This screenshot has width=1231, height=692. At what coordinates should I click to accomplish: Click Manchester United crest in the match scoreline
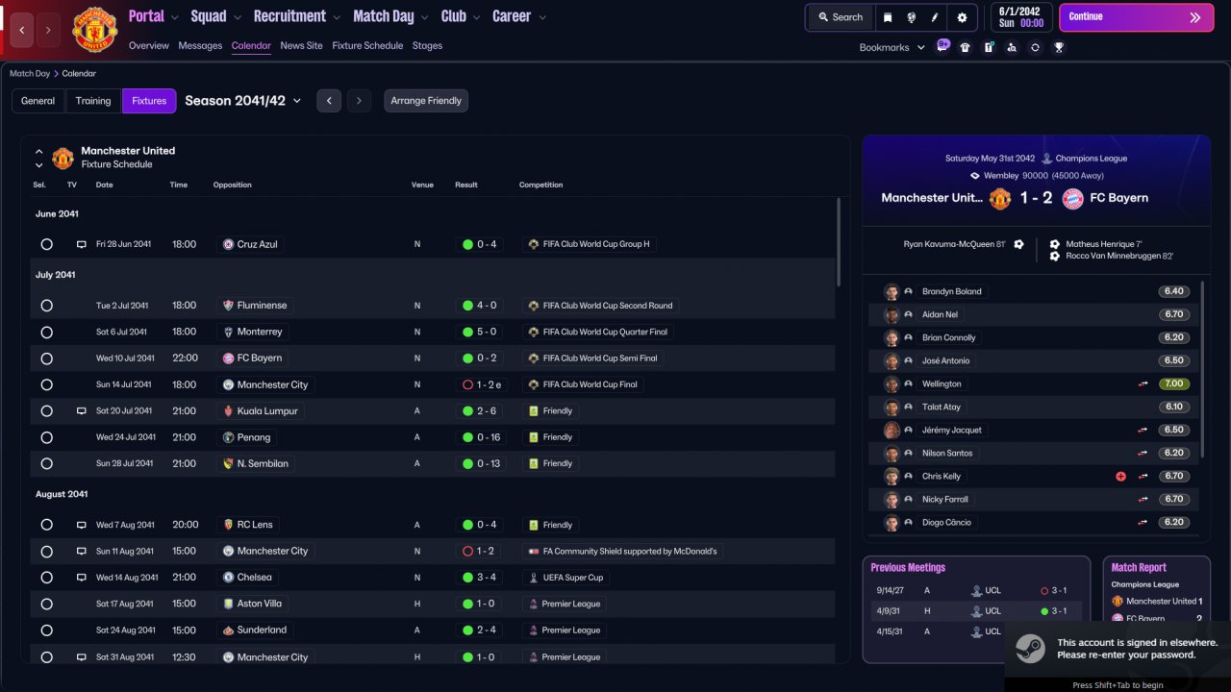click(x=1000, y=198)
